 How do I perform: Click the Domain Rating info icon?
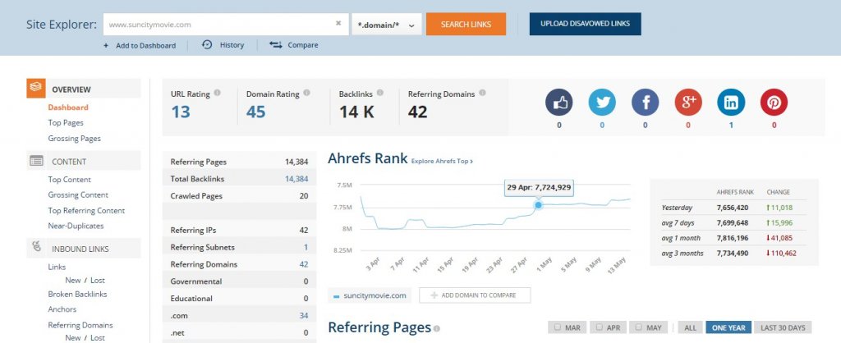[x=306, y=93]
